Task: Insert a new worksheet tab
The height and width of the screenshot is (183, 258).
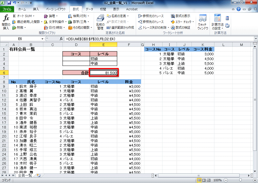Action: click(x=39, y=175)
